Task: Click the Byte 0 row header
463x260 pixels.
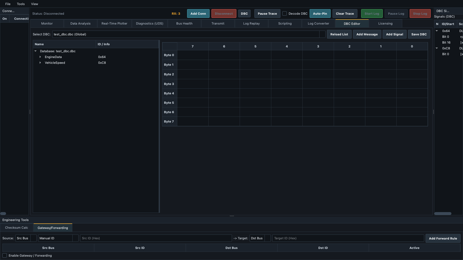Action: click(x=170, y=55)
